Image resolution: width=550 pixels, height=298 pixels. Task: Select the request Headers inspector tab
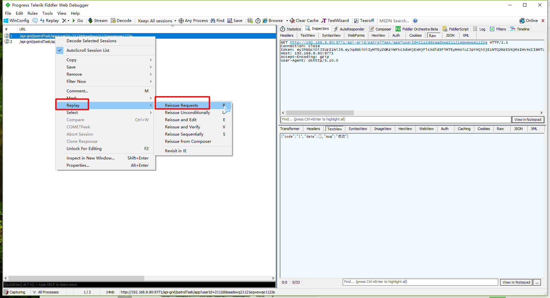[x=287, y=35]
